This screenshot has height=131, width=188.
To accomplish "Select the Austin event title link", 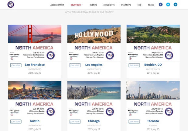I will click(x=35, y=121).
